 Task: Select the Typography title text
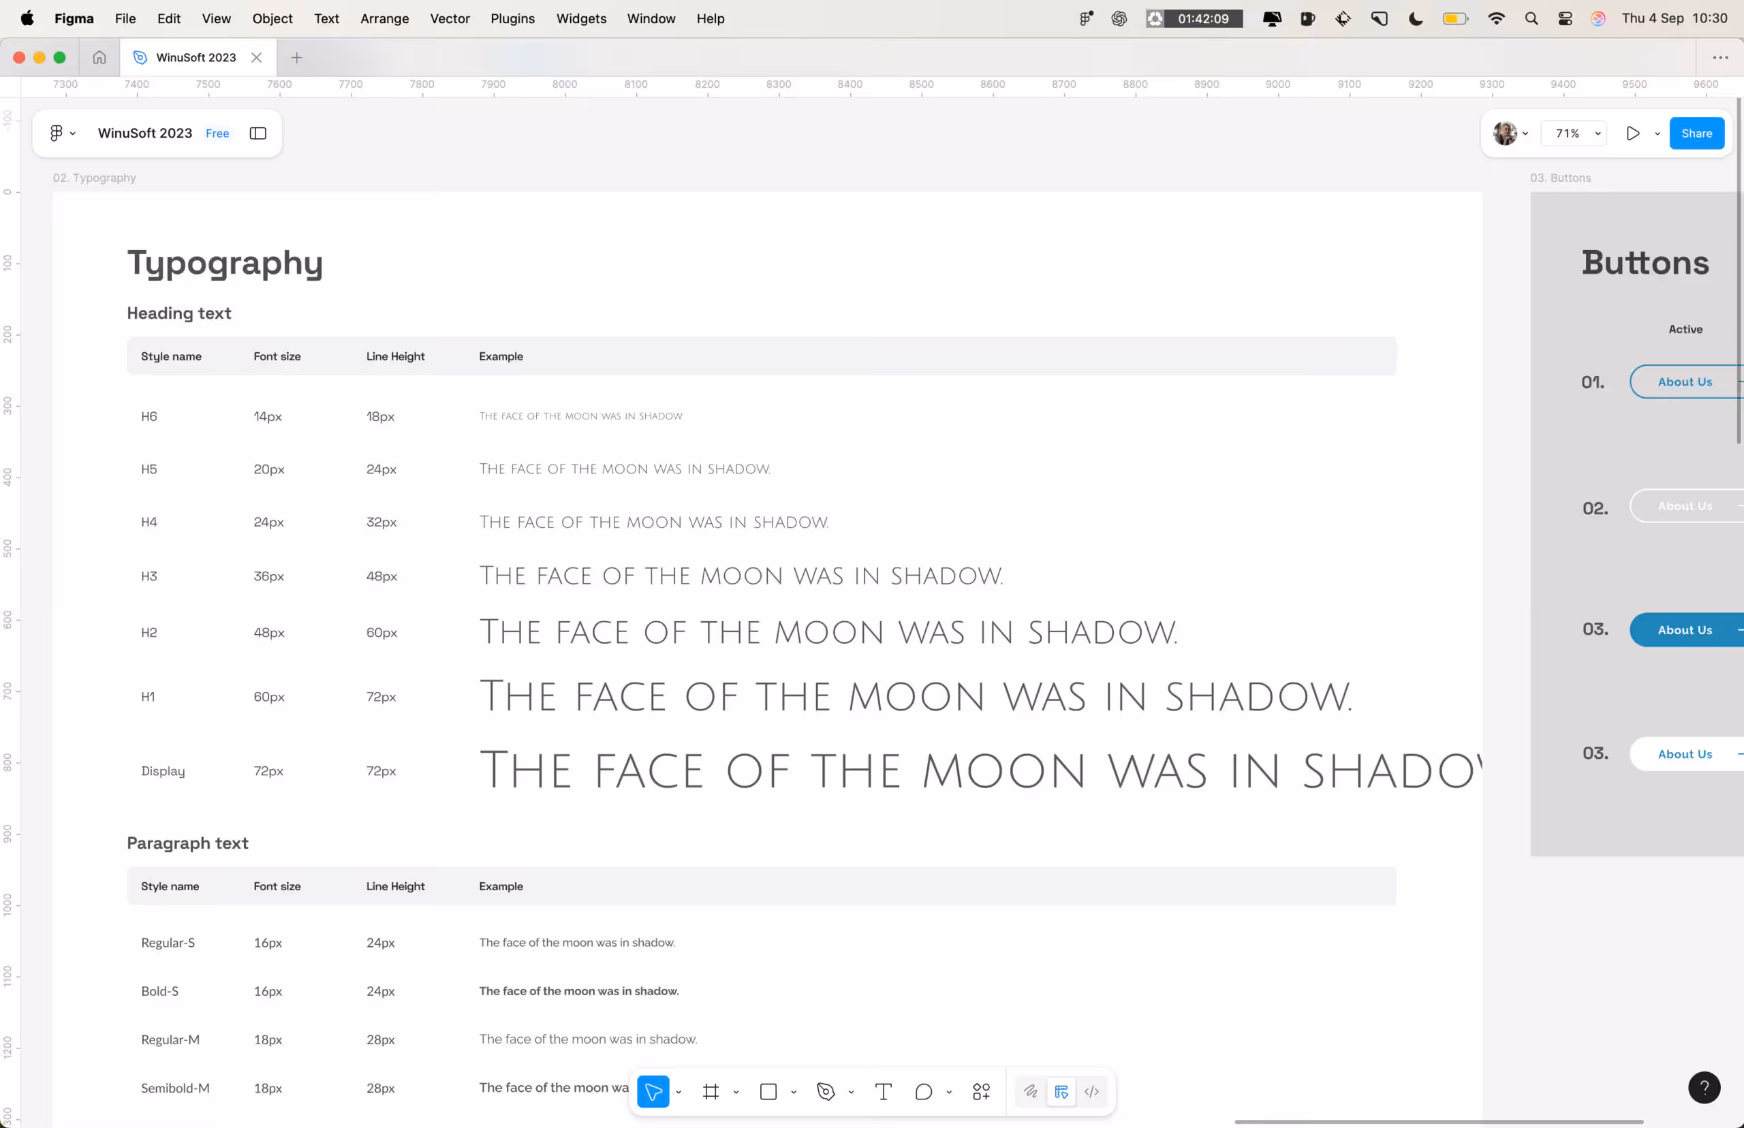point(225,263)
